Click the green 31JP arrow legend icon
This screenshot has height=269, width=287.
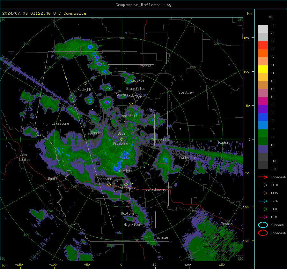point(263,209)
